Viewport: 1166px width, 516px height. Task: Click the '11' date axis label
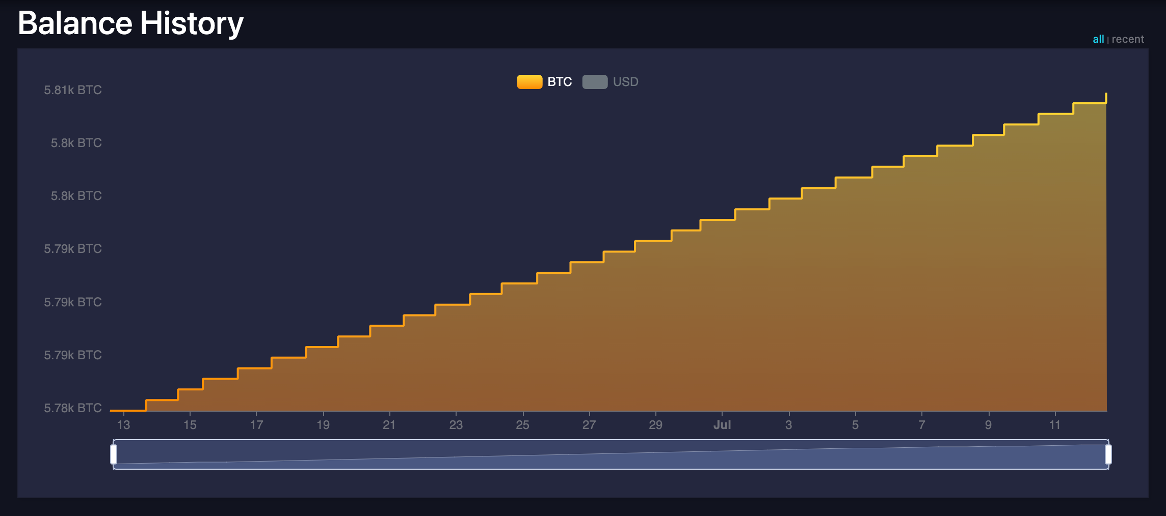[x=1055, y=425]
